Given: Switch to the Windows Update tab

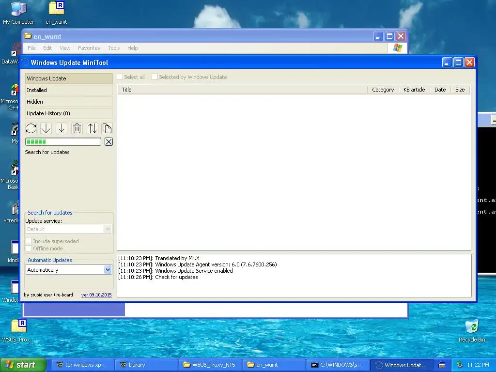Looking at the screenshot, I should coord(69,78).
